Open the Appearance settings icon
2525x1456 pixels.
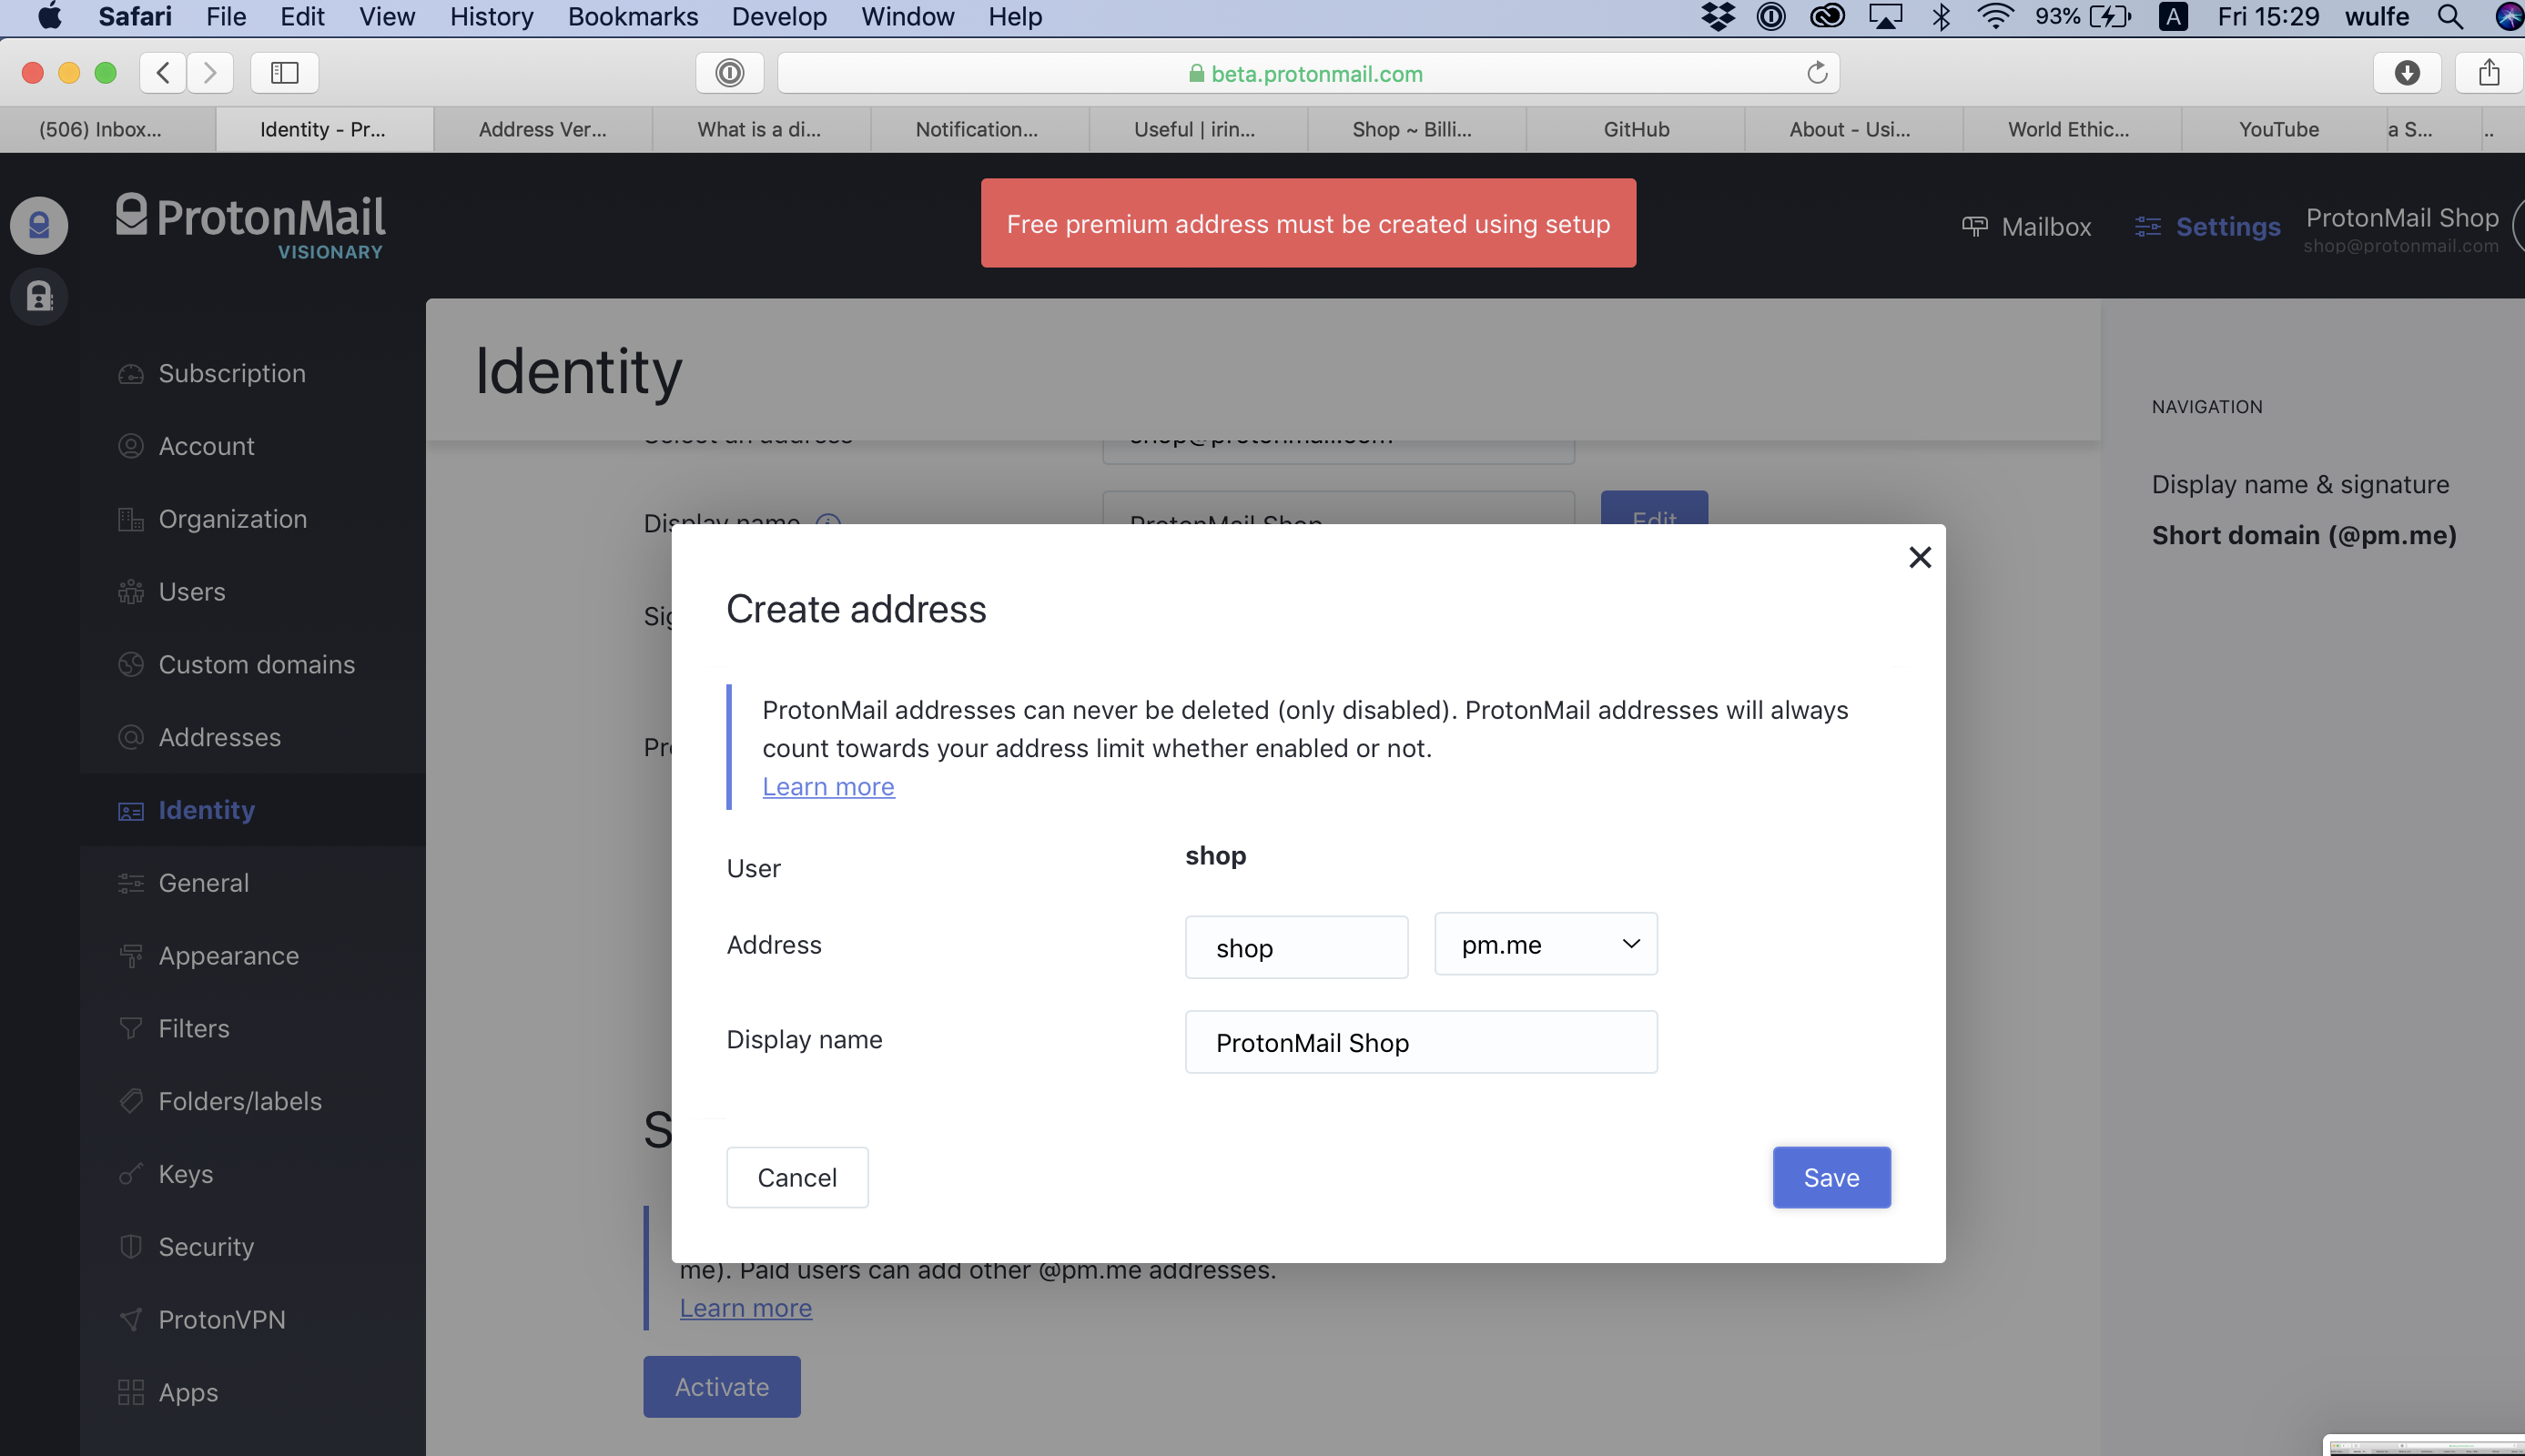[x=131, y=955]
